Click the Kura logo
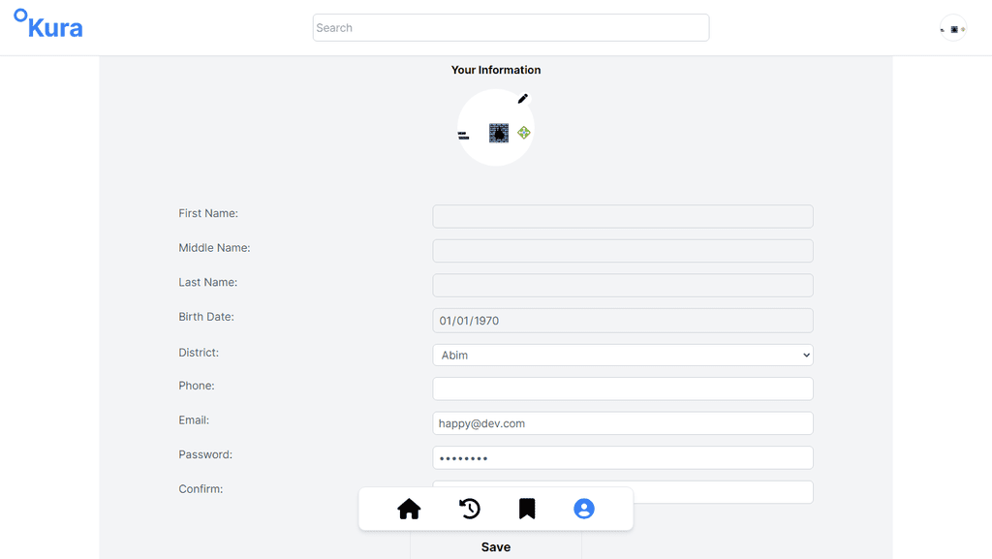The height and width of the screenshot is (559, 992). 48,24
